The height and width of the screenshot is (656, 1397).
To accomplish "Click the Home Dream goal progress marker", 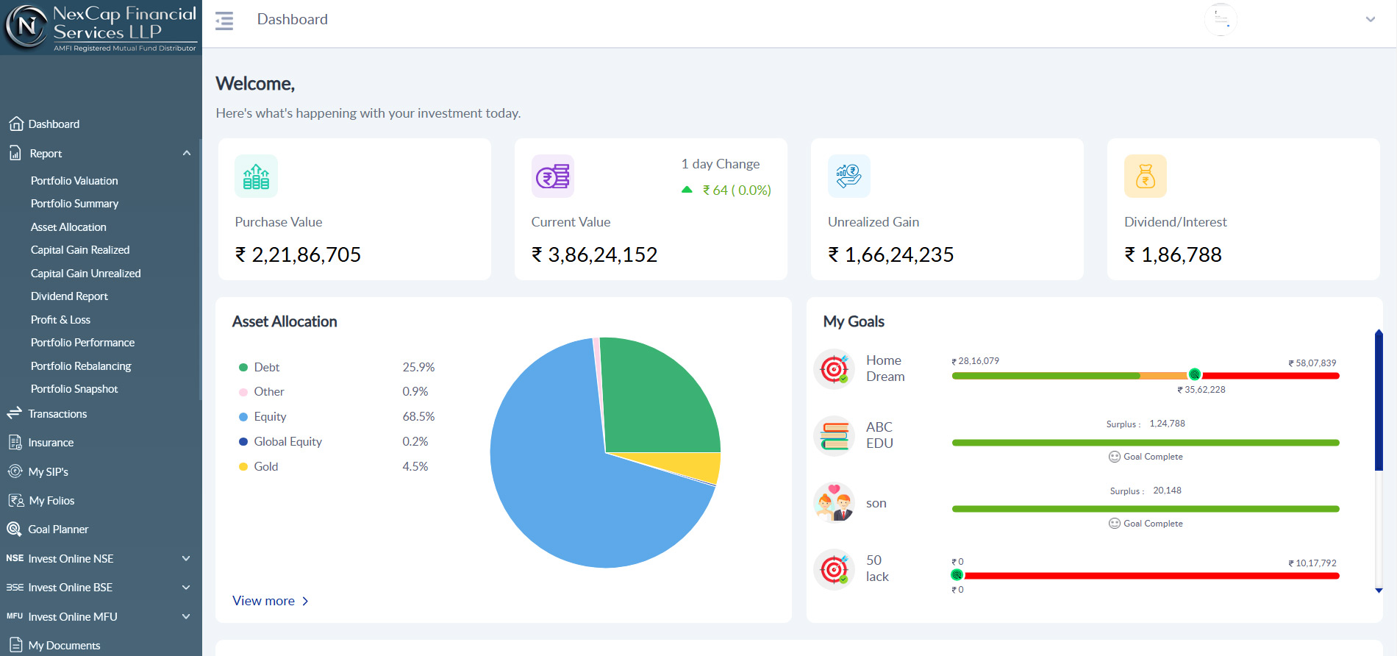I will click(1195, 374).
